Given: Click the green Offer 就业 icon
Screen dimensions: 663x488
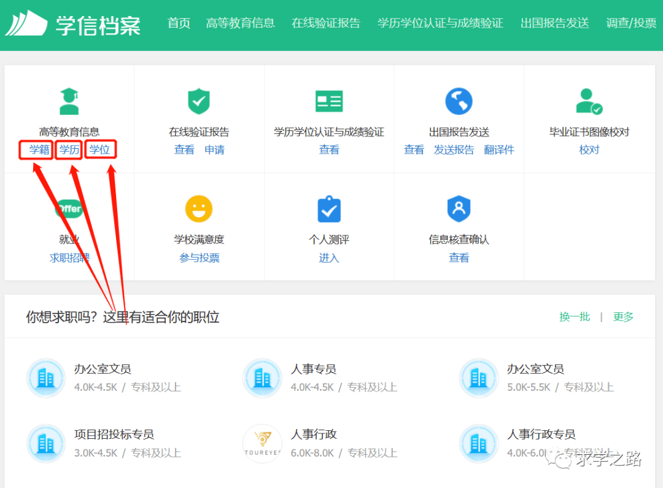Looking at the screenshot, I should click(x=69, y=208).
